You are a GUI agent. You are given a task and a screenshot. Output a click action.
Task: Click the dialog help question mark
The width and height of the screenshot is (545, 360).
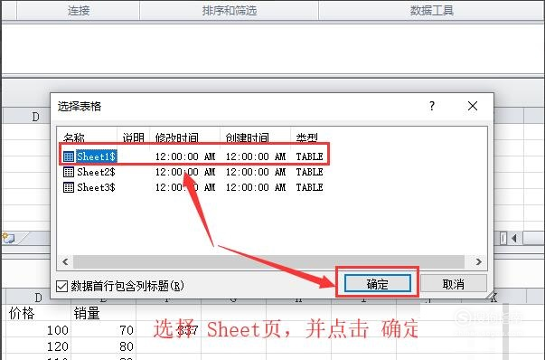point(432,106)
